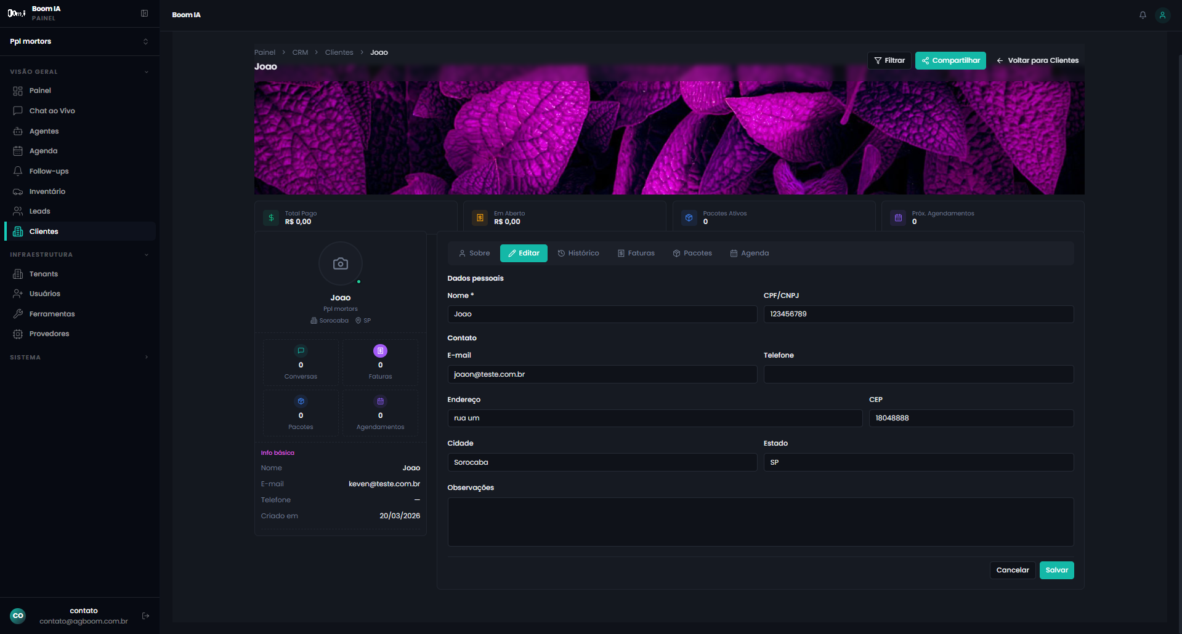Click the logout icon near contato email
The width and height of the screenshot is (1182, 634).
tap(145, 616)
